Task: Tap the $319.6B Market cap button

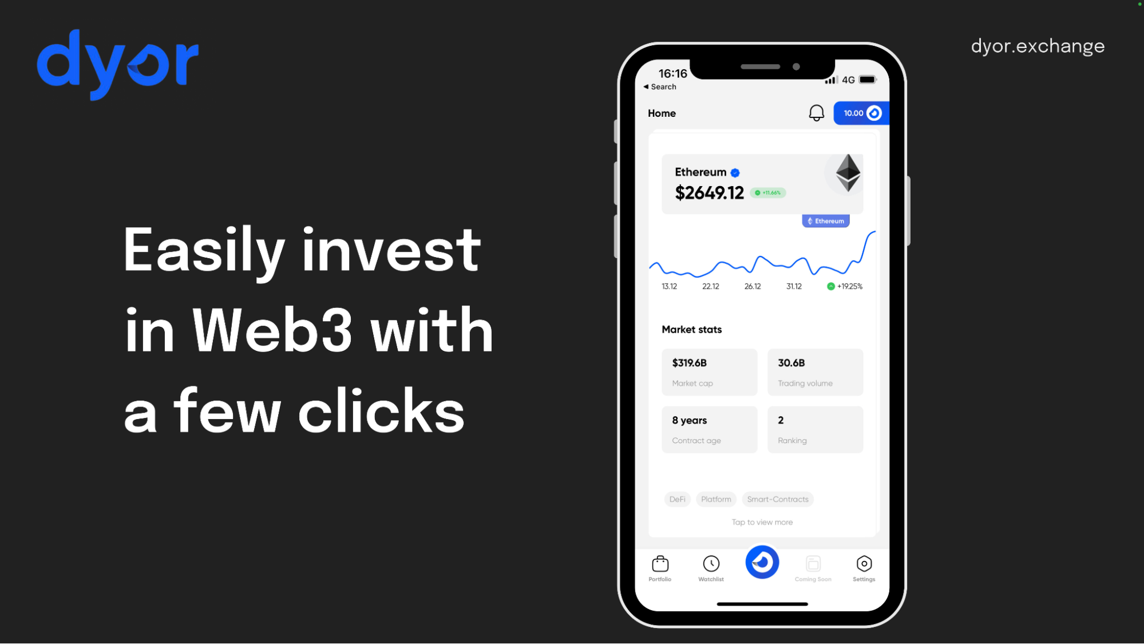Action: coord(708,371)
